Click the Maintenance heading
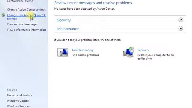 click(x=68, y=29)
